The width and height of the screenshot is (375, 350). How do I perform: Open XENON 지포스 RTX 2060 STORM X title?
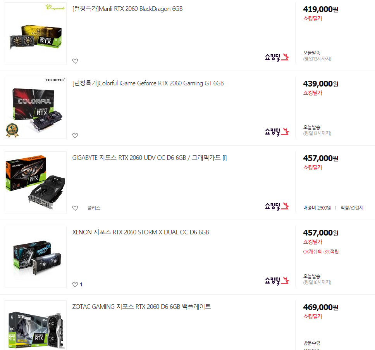tap(141, 232)
